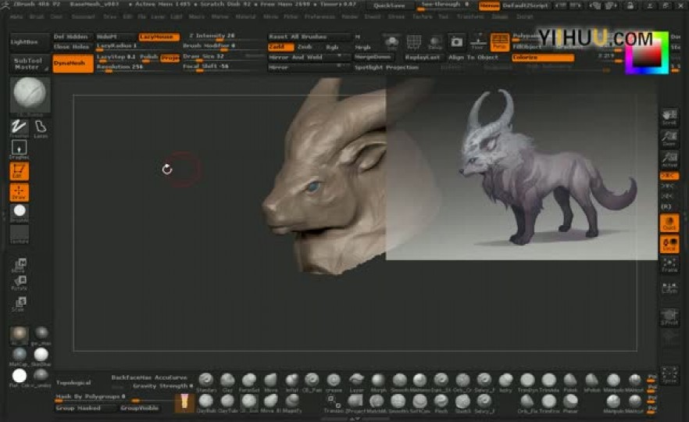Open the DragRect alpha slot
689x422 pixels.
[x=19, y=149]
